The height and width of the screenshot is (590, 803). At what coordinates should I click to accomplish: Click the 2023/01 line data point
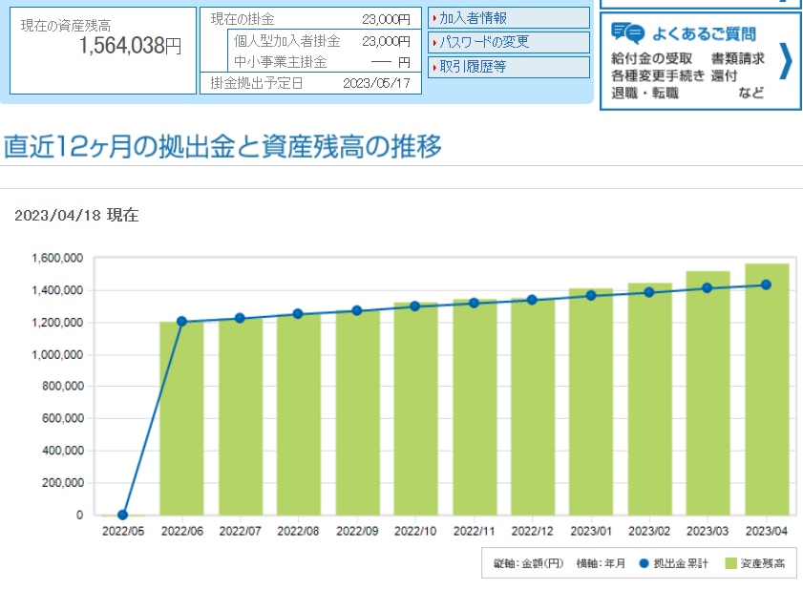(x=591, y=296)
